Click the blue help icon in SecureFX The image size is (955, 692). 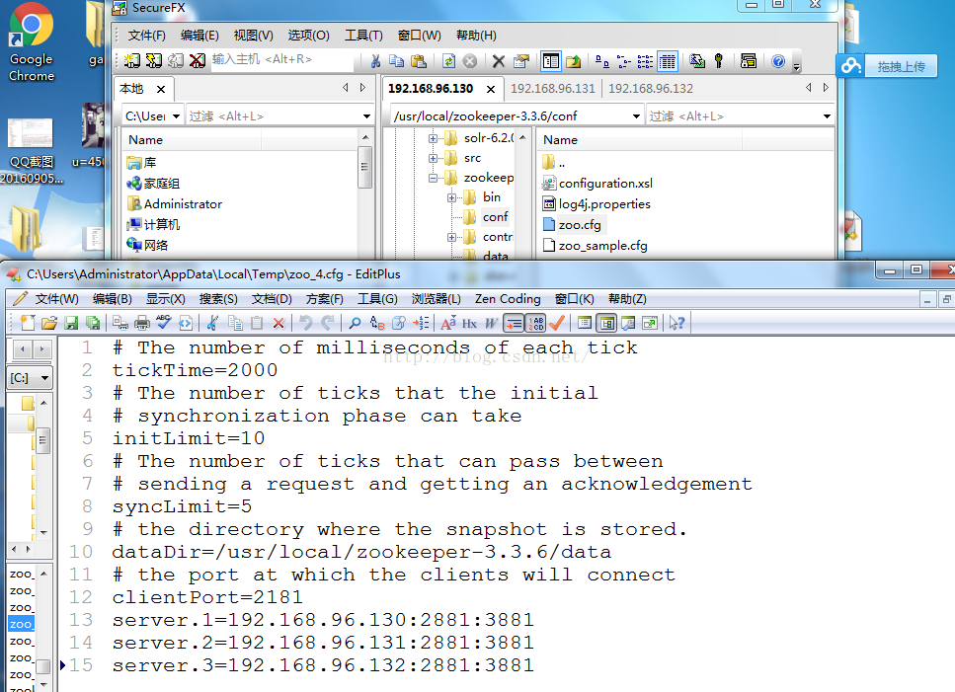[778, 61]
